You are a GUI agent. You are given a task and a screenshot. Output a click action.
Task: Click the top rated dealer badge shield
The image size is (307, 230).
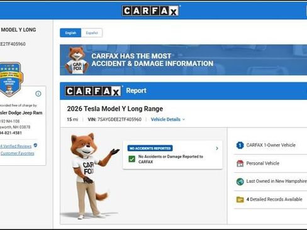point(11,79)
